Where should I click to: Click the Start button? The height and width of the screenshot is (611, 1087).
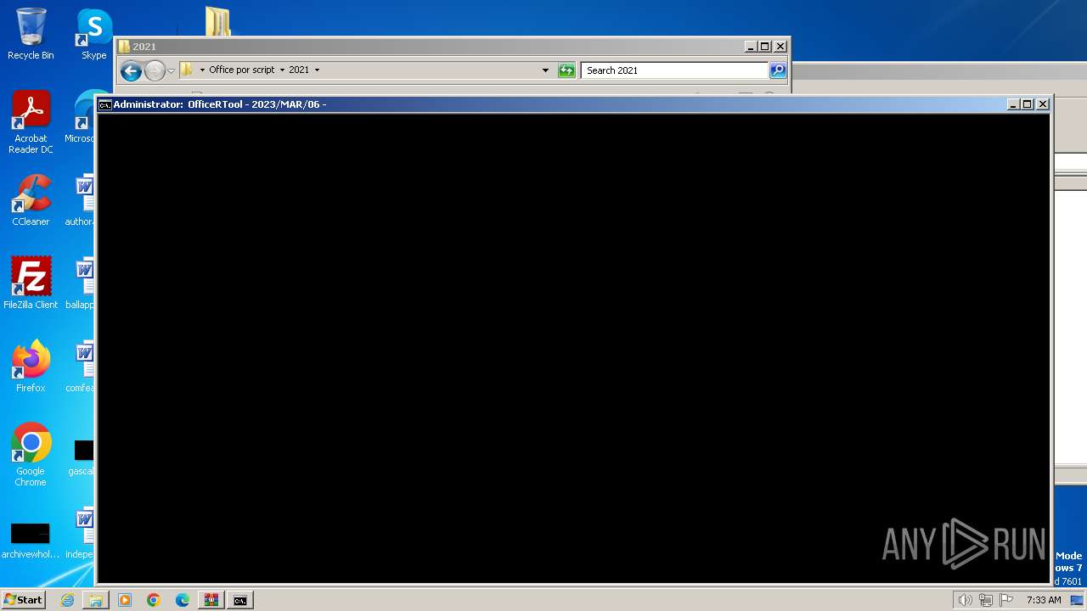[23, 600]
